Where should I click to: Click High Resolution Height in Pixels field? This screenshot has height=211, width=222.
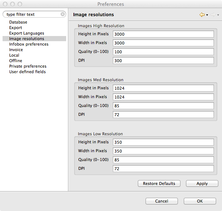pyautogui.click(x=163, y=34)
